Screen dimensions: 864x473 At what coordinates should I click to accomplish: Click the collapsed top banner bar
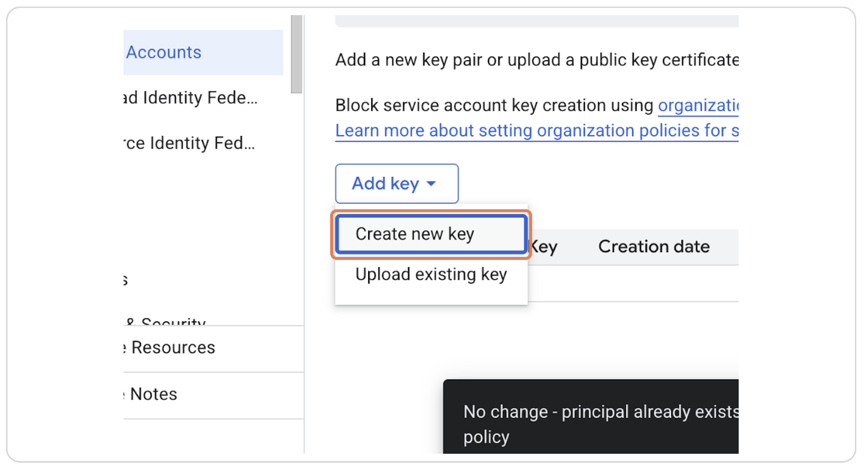coord(536,20)
